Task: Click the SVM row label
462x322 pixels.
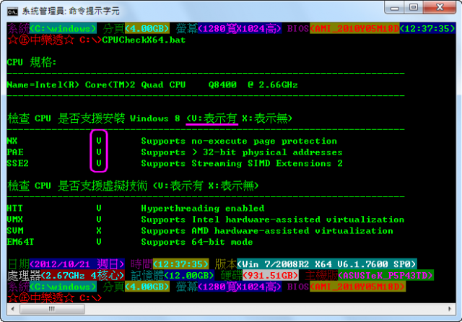Action: (x=15, y=231)
